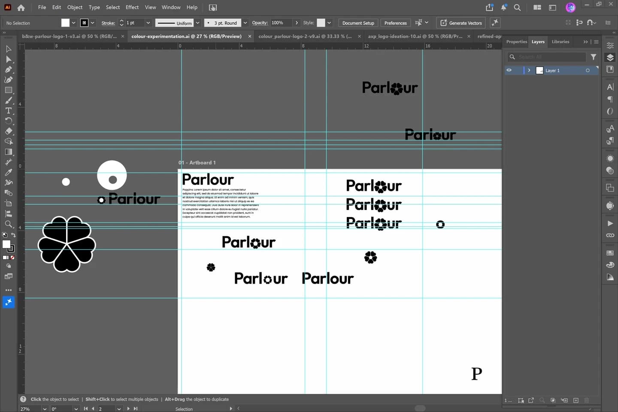Go to the next artboard

(x=128, y=409)
